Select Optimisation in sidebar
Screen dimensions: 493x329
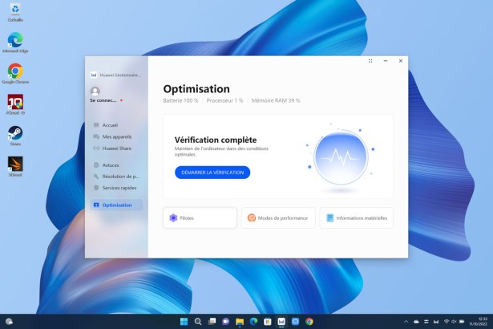pyautogui.click(x=116, y=205)
